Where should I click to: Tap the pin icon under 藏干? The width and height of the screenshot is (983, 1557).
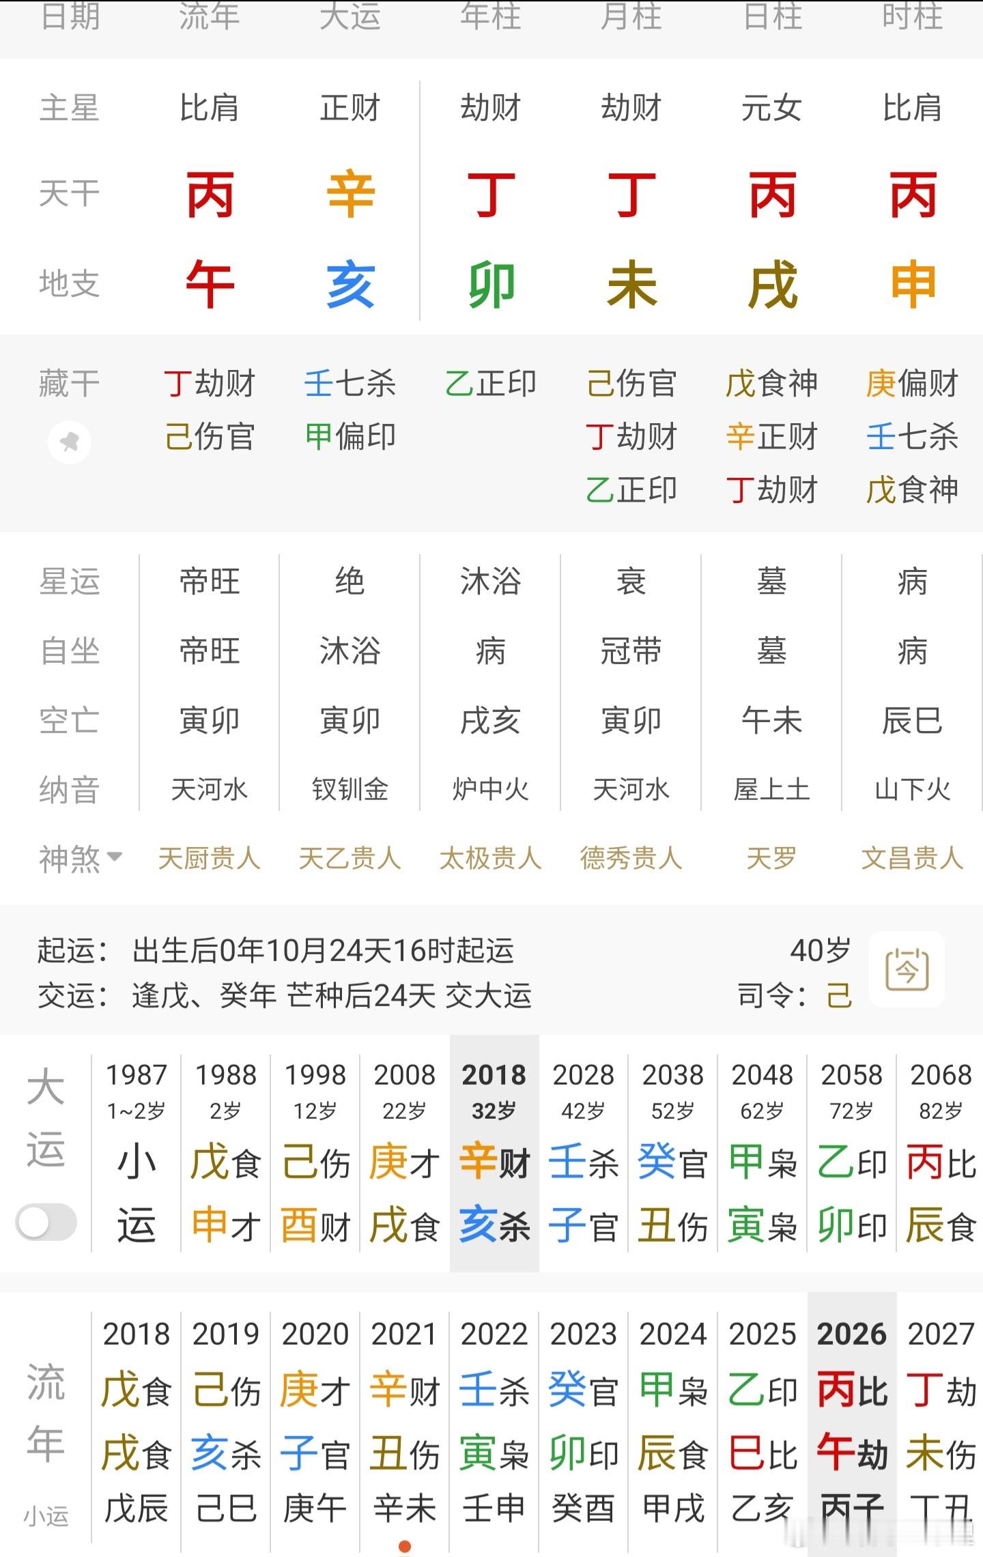point(70,442)
